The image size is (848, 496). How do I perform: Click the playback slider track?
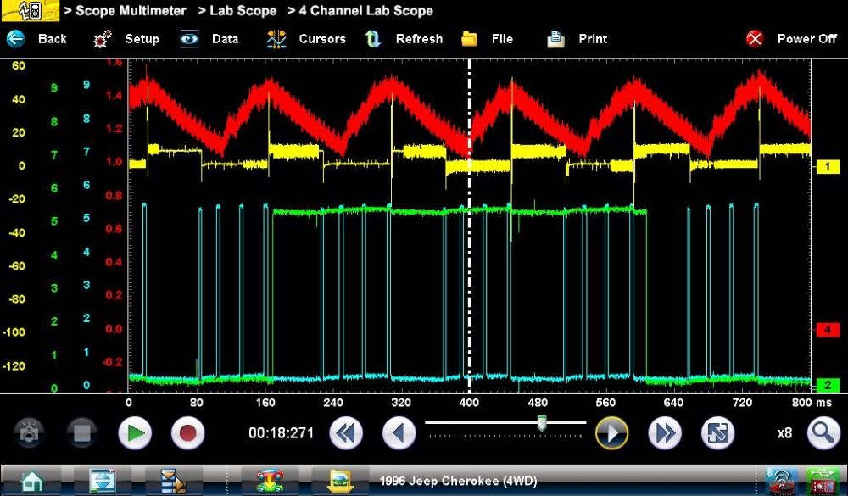click(505, 422)
